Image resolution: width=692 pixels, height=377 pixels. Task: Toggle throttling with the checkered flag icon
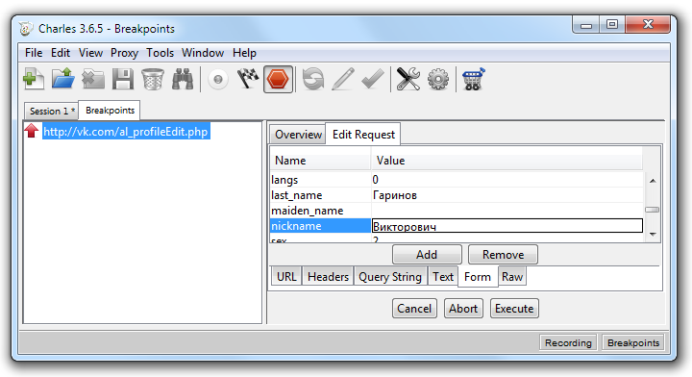tap(248, 80)
